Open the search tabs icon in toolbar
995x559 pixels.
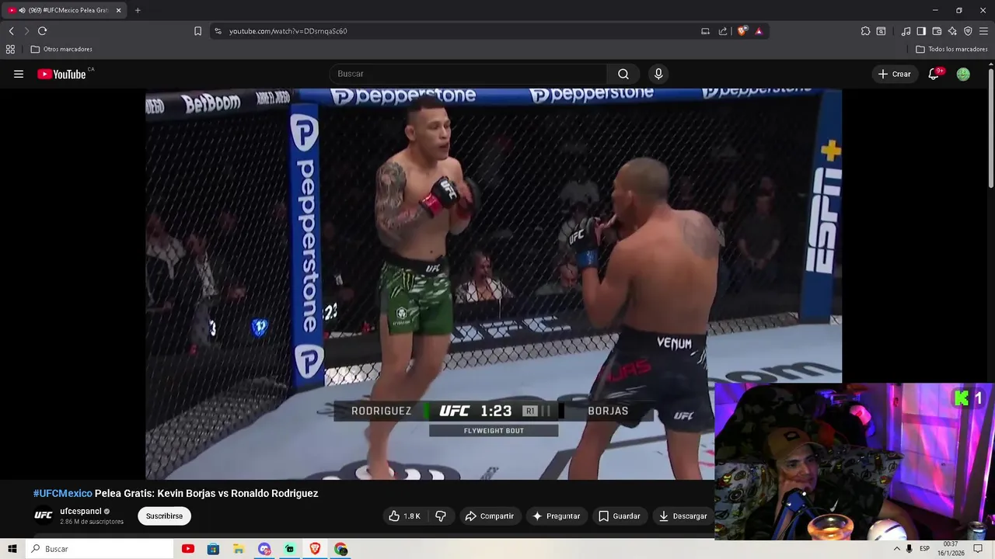(881, 31)
